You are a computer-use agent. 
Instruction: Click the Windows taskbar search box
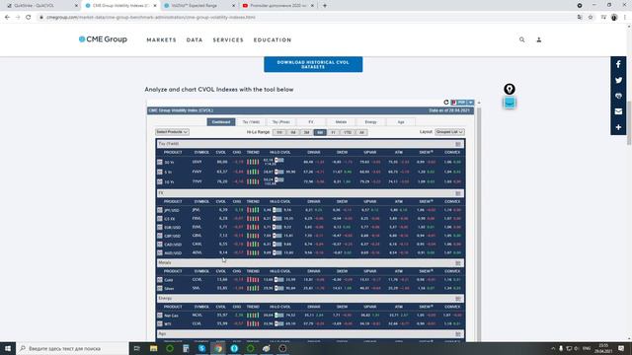pos(72,348)
